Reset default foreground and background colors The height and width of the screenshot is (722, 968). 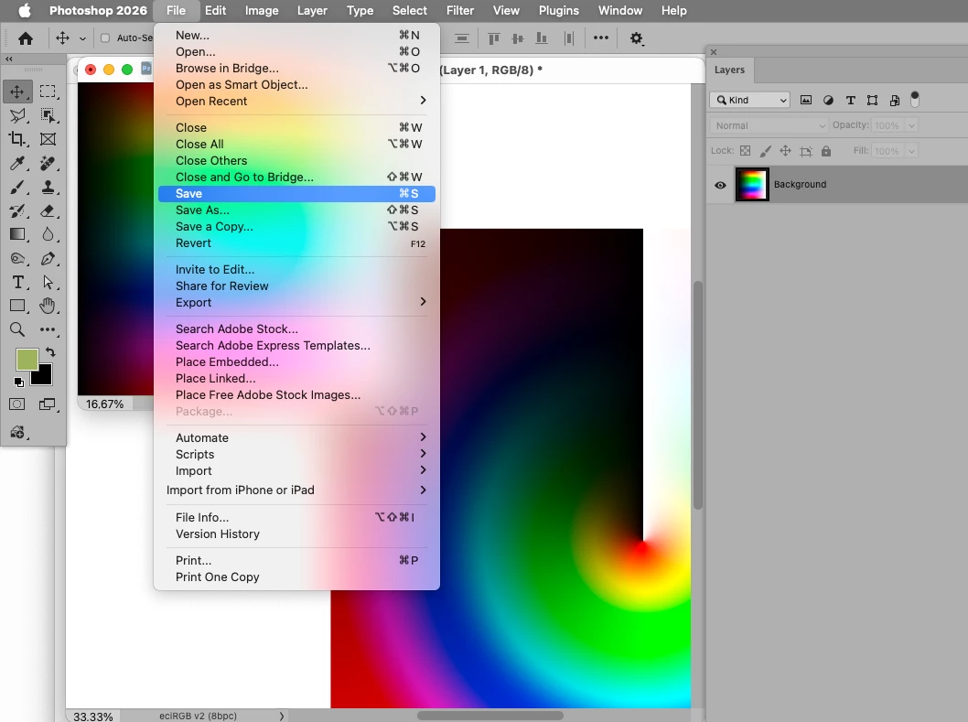[x=18, y=383]
